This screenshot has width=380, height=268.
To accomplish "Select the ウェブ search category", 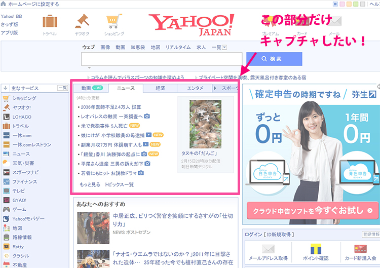I will click(89, 47).
